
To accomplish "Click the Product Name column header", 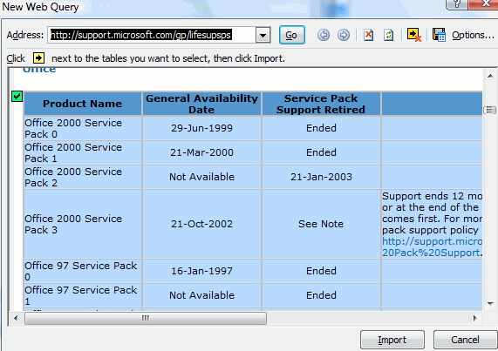I will pos(83,104).
